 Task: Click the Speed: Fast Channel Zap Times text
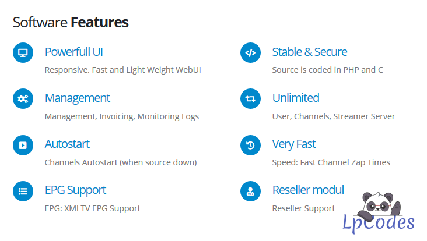click(x=331, y=162)
